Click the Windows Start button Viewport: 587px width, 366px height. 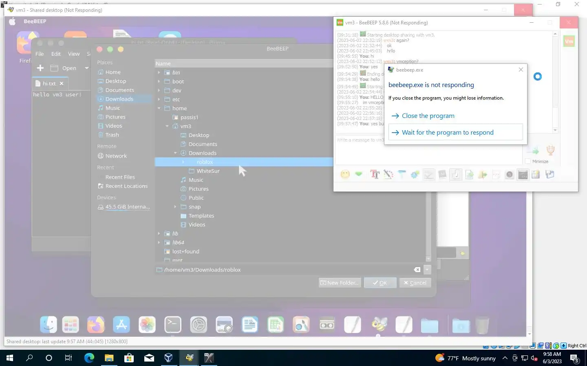pyautogui.click(x=10, y=358)
